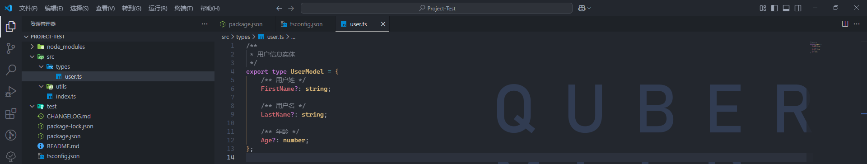The height and width of the screenshot is (164, 867).
Task: Click the minimap code preview
Action: click(815, 47)
